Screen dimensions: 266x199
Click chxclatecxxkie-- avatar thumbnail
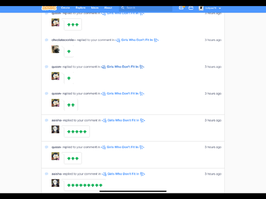click(x=55, y=49)
